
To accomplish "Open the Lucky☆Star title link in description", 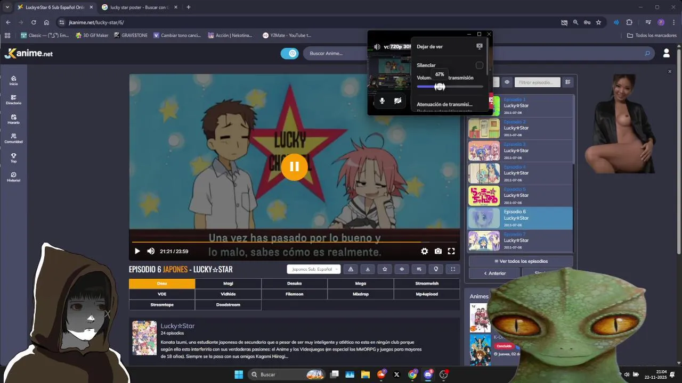I will [178, 326].
